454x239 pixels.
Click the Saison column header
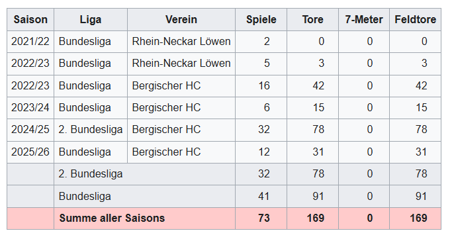(30, 19)
